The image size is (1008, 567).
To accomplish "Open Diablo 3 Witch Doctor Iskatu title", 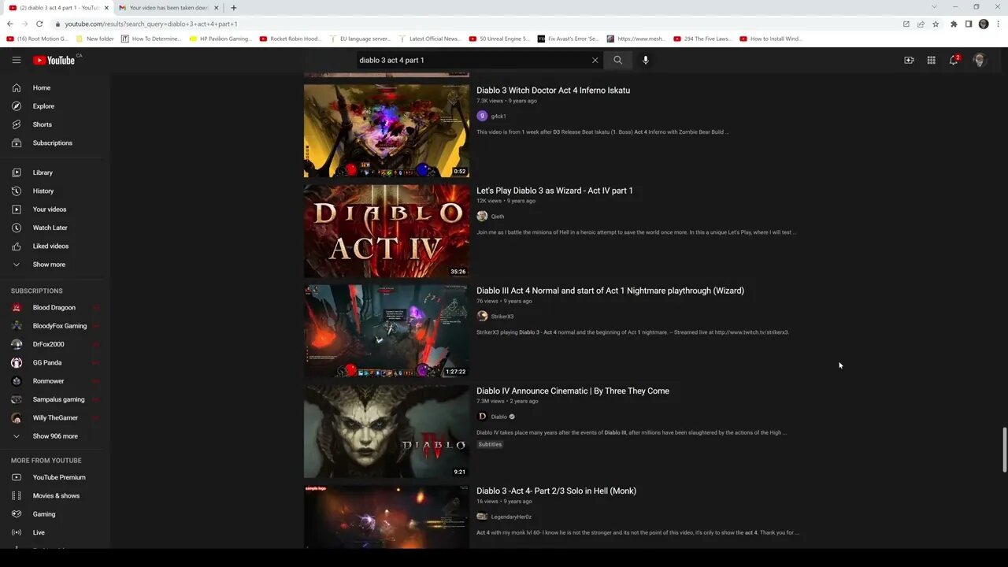I will (553, 91).
